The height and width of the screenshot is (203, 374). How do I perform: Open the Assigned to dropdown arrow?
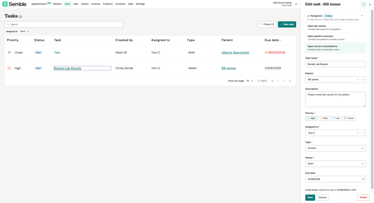(x=363, y=133)
